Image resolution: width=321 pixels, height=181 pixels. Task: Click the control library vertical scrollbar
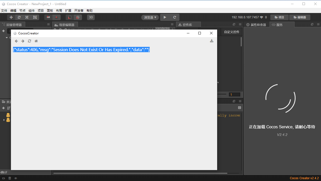tap(241, 41)
